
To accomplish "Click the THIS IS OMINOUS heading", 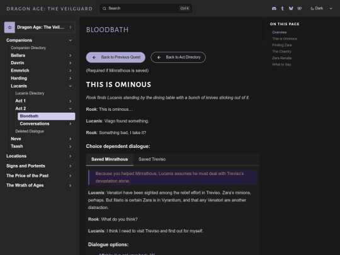I will 118,84.
